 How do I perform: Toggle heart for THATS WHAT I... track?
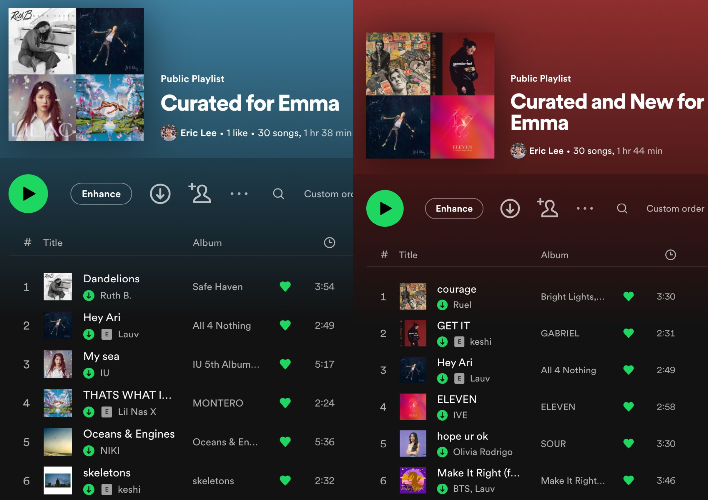[285, 403]
